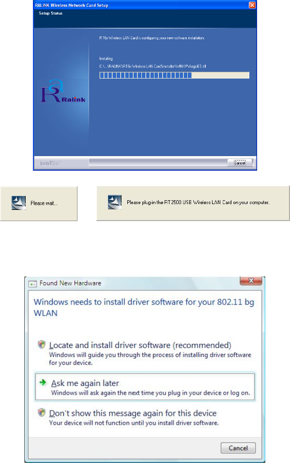
Task: Click the shield icon beside Don't show this message
Action: [x=42, y=412]
